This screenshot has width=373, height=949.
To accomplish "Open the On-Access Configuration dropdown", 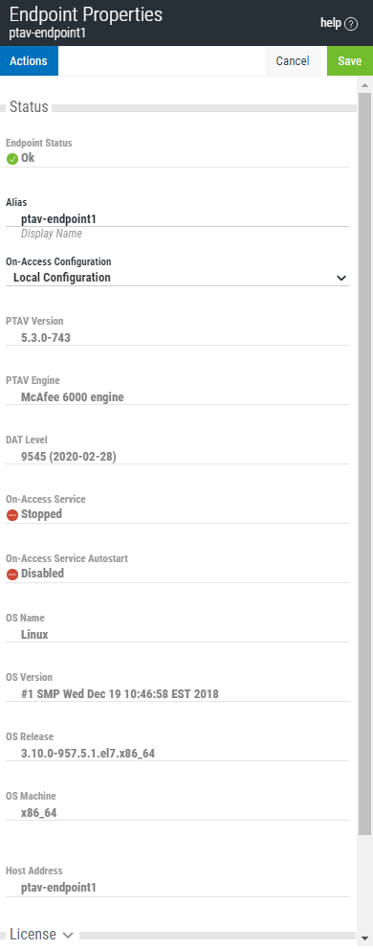I will pyautogui.click(x=177, y=278).
